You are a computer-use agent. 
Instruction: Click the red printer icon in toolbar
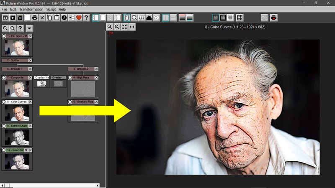[x=274, y=18]
